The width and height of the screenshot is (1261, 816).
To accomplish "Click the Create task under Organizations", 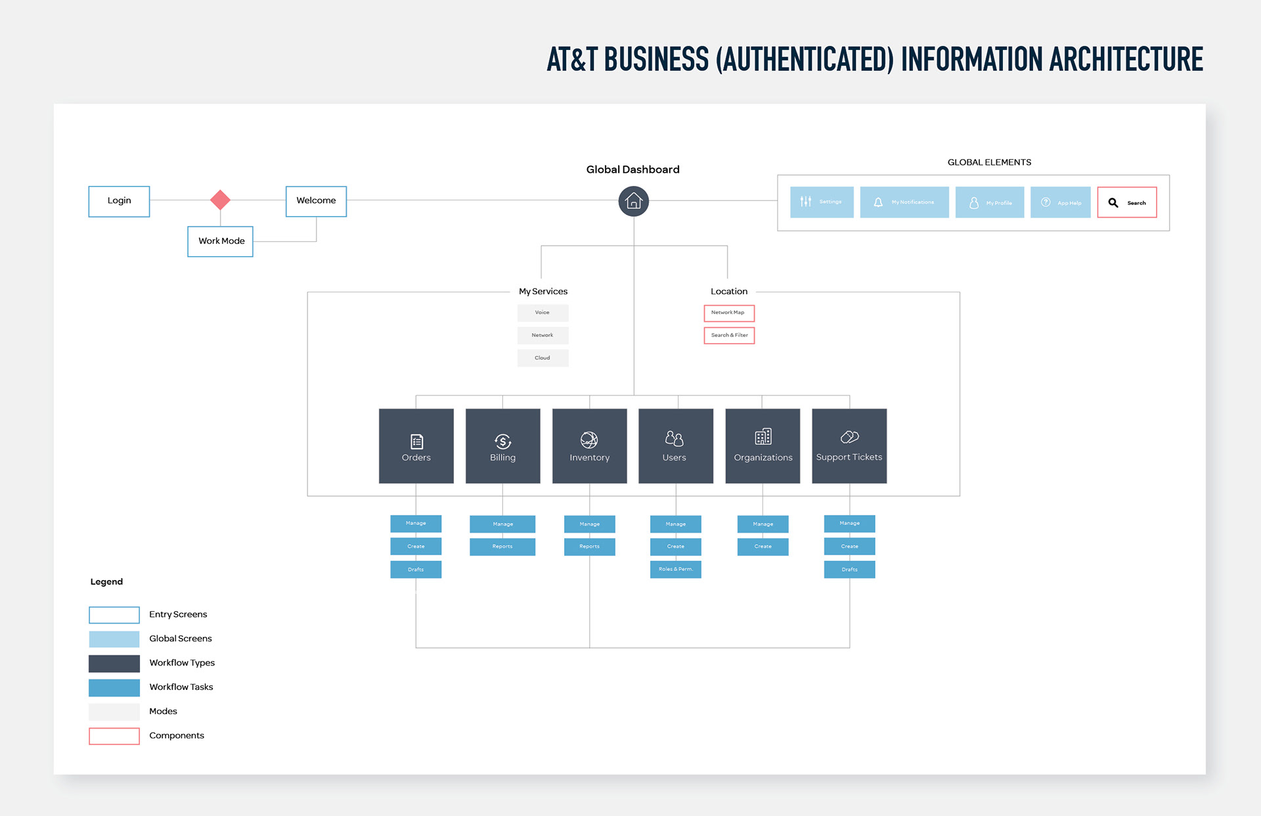I will click(x=763, y=547).
